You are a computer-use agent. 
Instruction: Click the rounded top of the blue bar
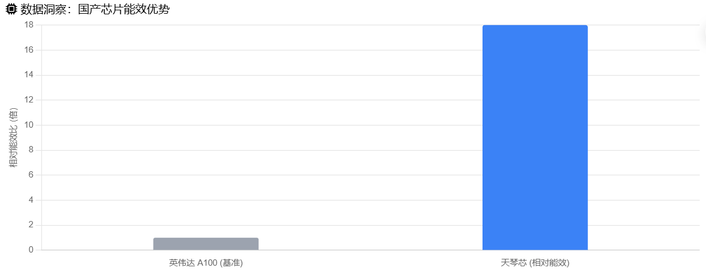point(535,27)
